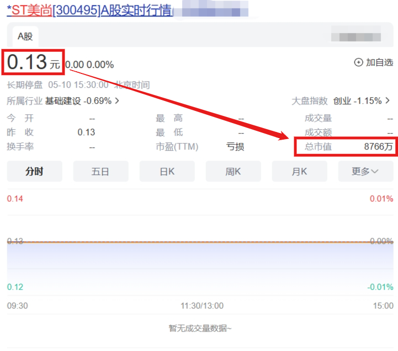Add stock via 加自选 label

click(x=379, y=62)
